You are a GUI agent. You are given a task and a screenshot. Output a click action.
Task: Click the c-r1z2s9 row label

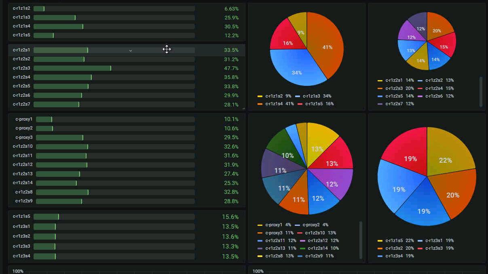pyautogui.click(x=24, y=201)
